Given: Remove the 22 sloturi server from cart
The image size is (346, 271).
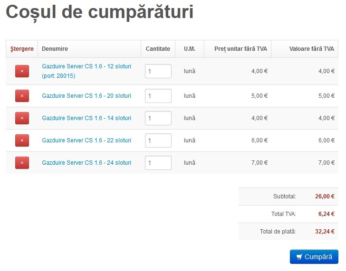Looking at the screenshot, I should coord(22,140).
